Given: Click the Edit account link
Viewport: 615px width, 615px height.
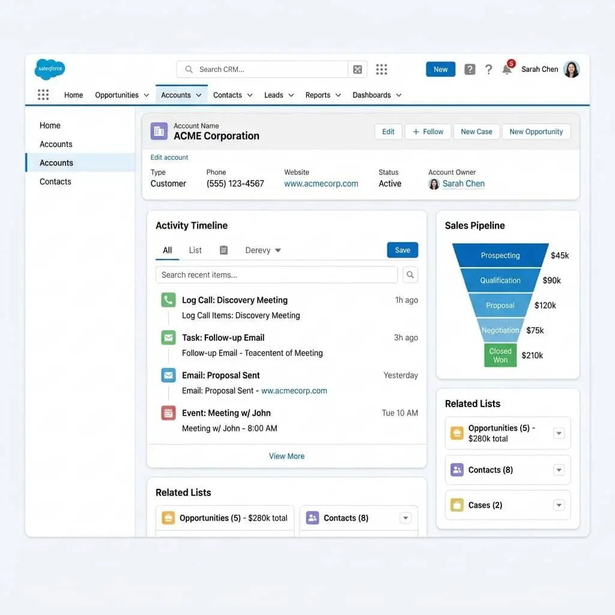Looking at the screenshot, I should coord(169,157).
